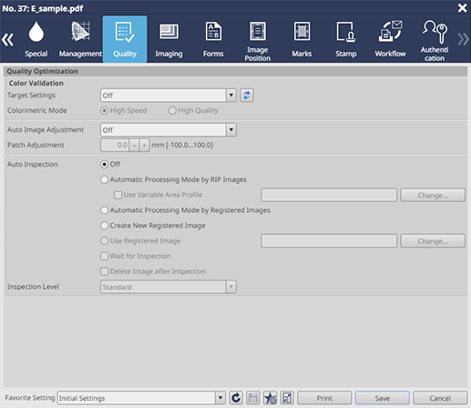Click the Save button
The image size is (471, 408).
pyautogui.click(x=383, y=398)
